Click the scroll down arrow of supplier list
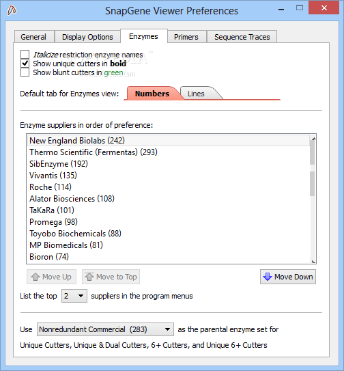The image size is (344, 371). (x=313, y=262)
